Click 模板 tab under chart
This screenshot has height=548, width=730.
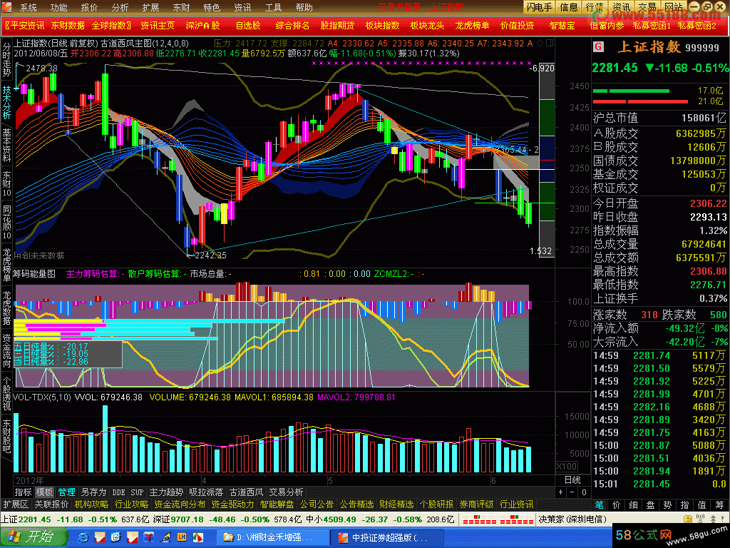[x=45, y=492]
